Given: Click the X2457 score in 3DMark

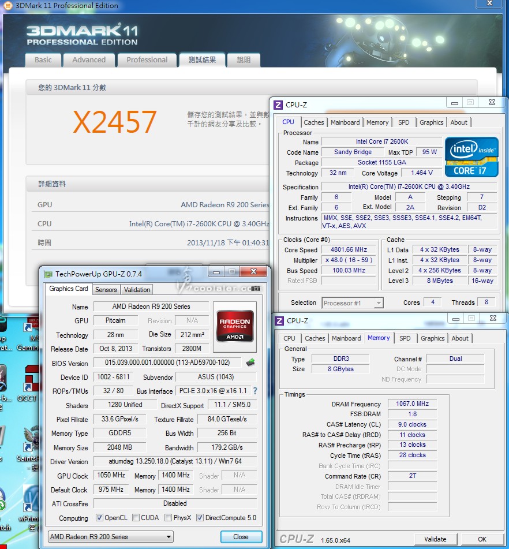Looking at the screenshot, I should [114, 121].
